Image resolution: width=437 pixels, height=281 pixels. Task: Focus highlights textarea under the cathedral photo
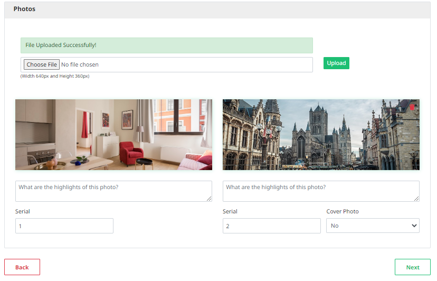(321, 191)
